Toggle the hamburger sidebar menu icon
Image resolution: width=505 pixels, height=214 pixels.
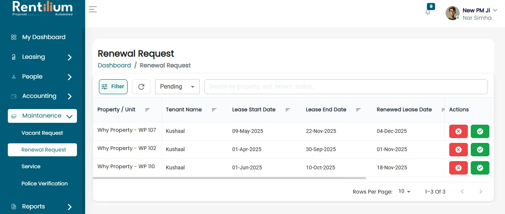(93, 9)
